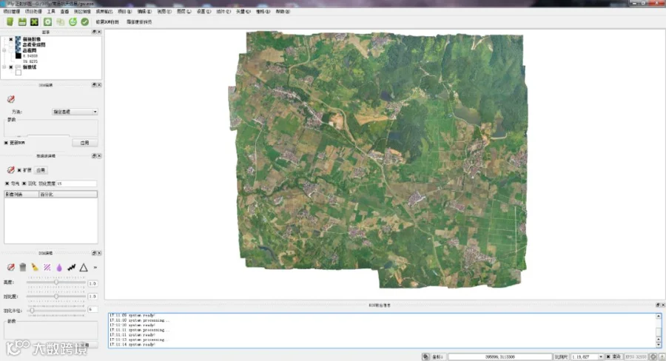Click the EPSG projection button in status bar

[636, 357]
